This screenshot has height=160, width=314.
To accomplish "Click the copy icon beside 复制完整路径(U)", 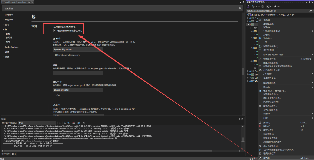I will [260, 146].
